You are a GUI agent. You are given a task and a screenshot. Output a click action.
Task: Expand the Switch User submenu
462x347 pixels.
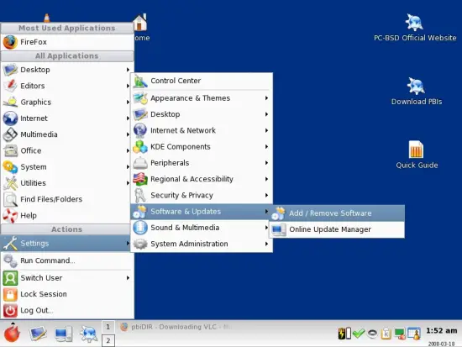67,278
